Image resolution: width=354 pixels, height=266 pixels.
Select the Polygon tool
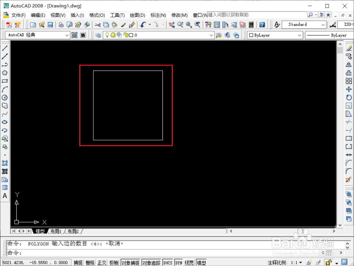click(5, 73)
